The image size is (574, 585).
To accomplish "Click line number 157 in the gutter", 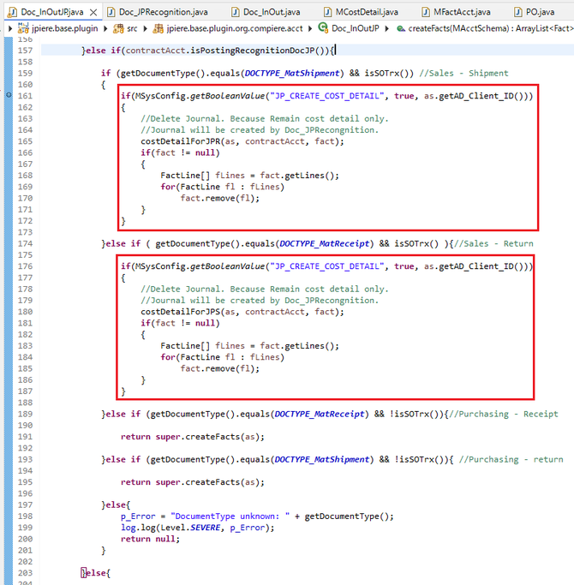I will coord(25,51).
